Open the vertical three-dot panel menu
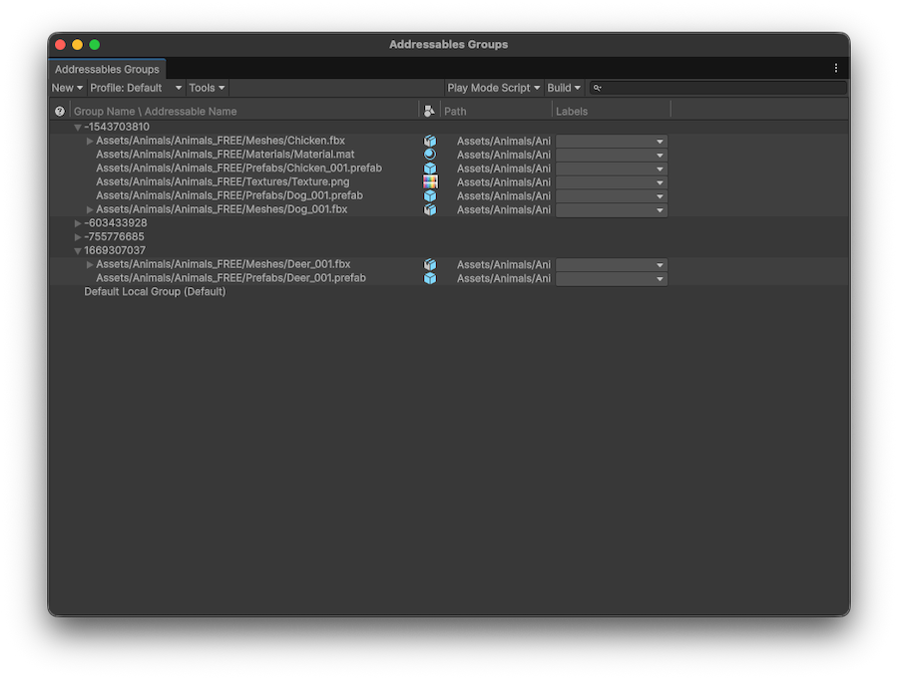898x680 pixels. (x=835, y=68)
